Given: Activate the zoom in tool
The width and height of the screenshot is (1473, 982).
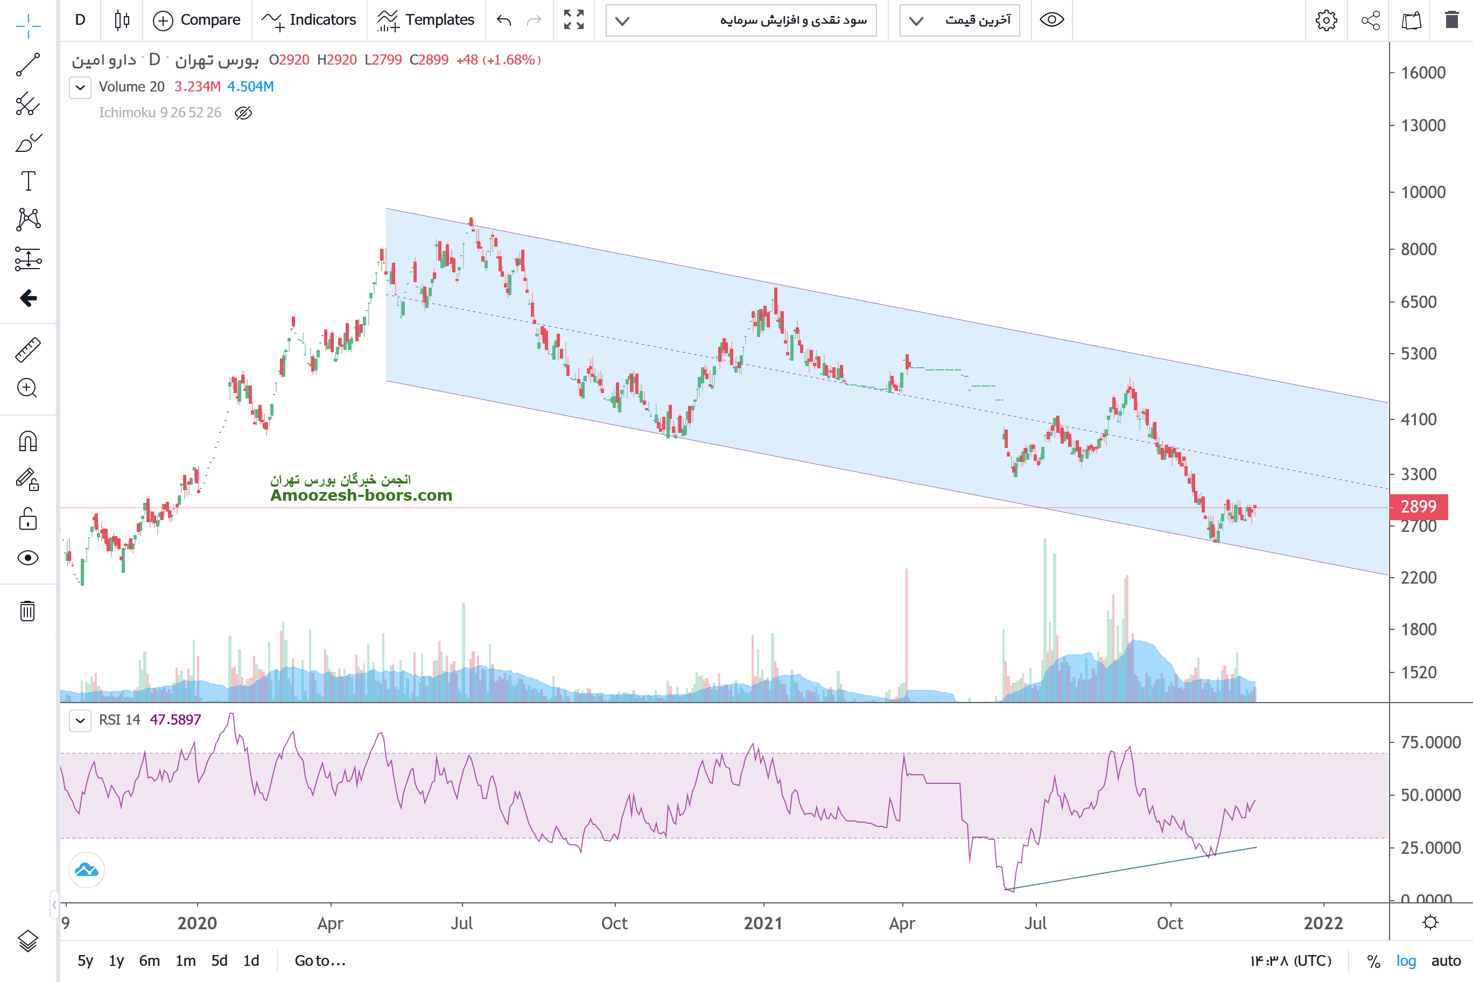Looking at the screenshot, I should pos(27,388).
